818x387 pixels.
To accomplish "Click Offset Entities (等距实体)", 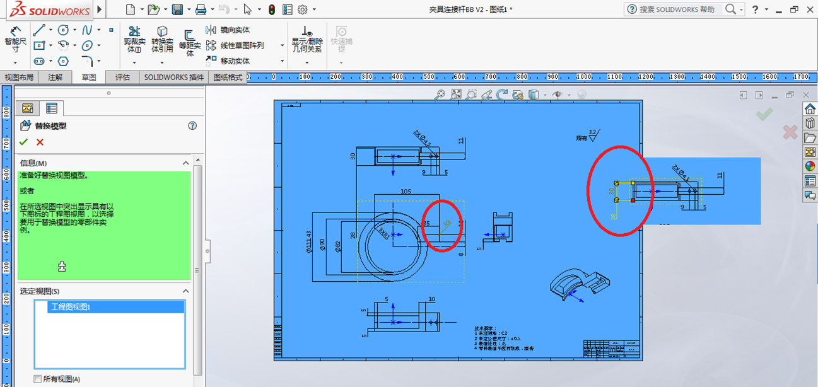I will (189, 42).
